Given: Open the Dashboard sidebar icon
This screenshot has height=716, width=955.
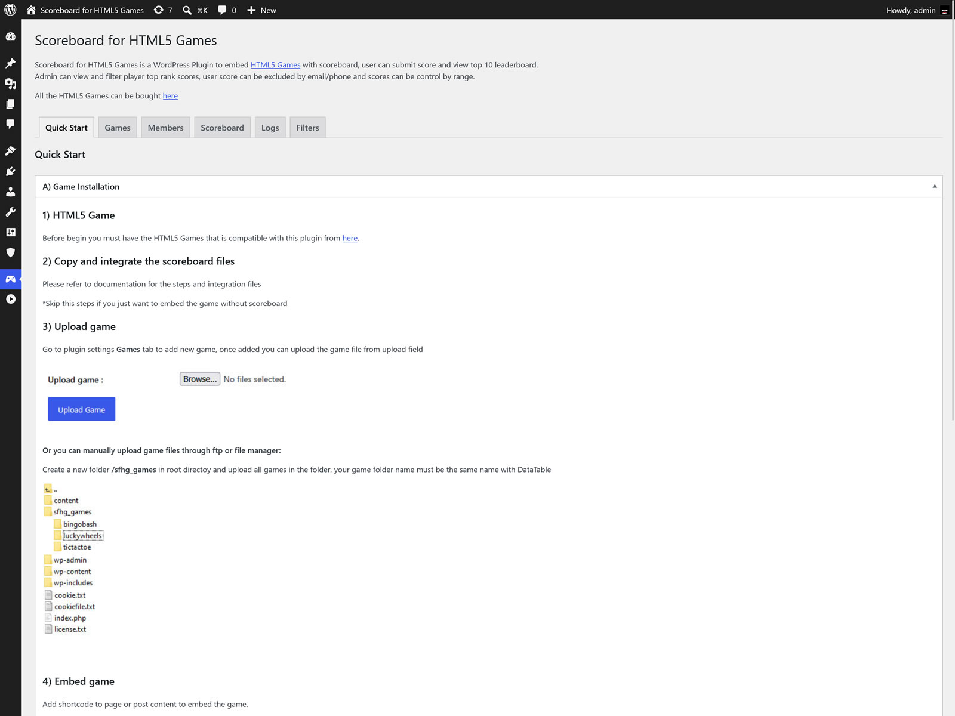Looking at the screenshot, I should [11, 36].
